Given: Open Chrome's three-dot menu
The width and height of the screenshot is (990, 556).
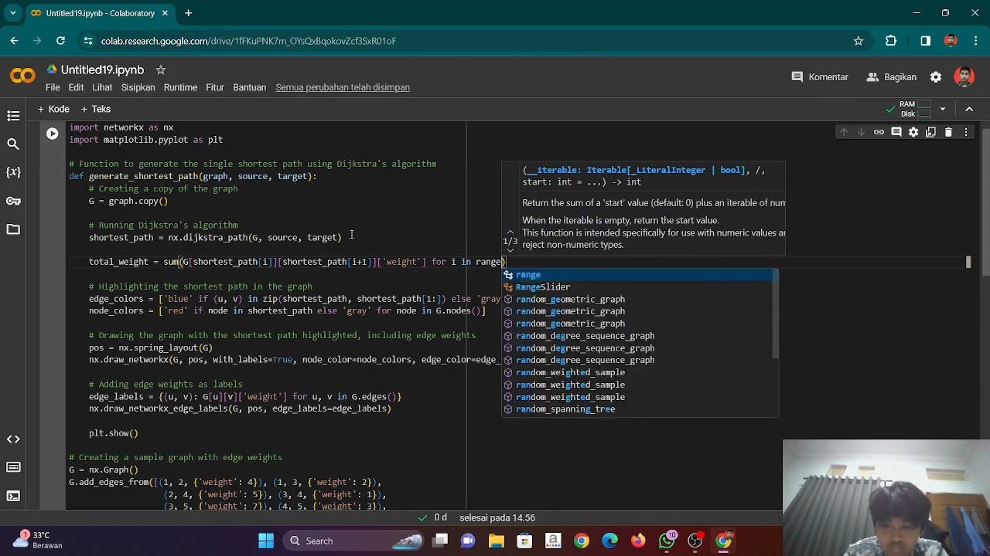Looking at the screenshot, I should click(x=975, y=41).
